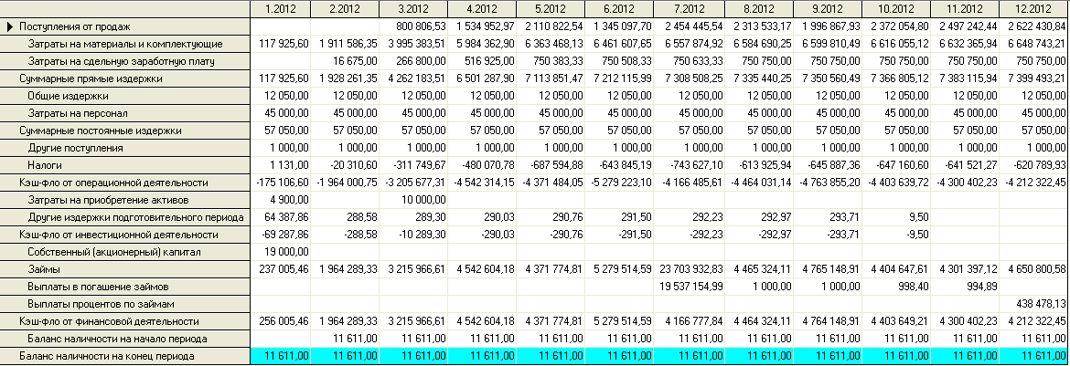Click taxes cell -20 310,60
This screenshot has height=366, width=1070.
345,165
